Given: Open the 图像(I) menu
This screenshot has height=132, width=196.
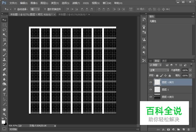Looking at the screenshot, I should pos(34,3).
